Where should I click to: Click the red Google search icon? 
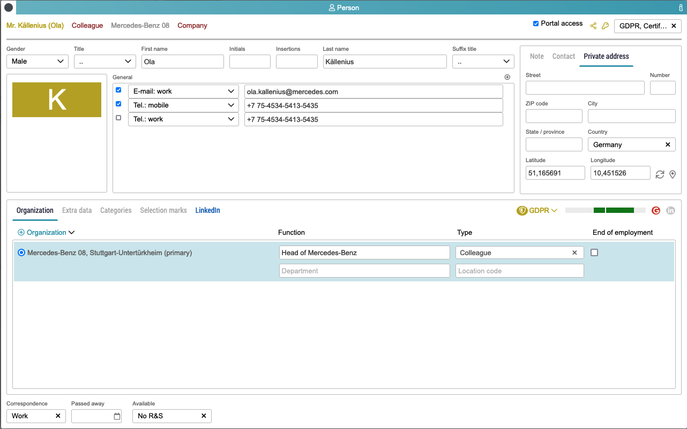click(655, 211)
